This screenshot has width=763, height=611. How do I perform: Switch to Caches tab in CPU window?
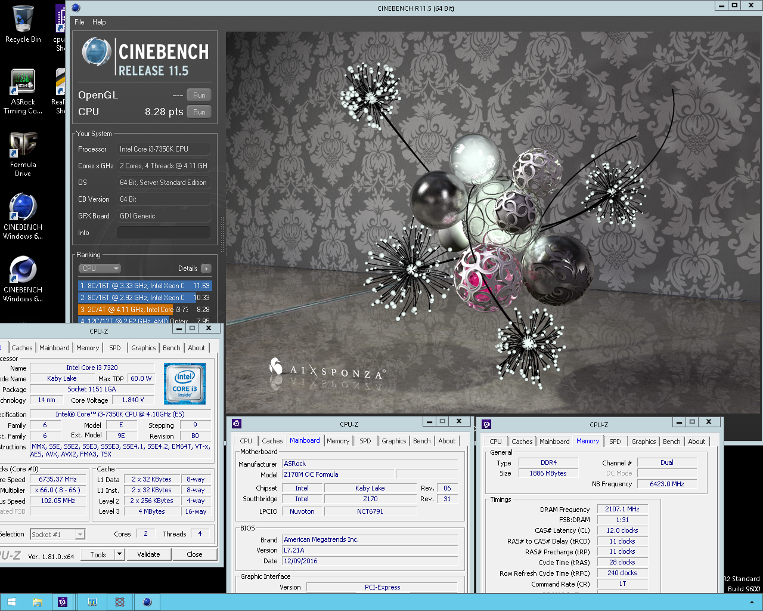click(22, 348)
